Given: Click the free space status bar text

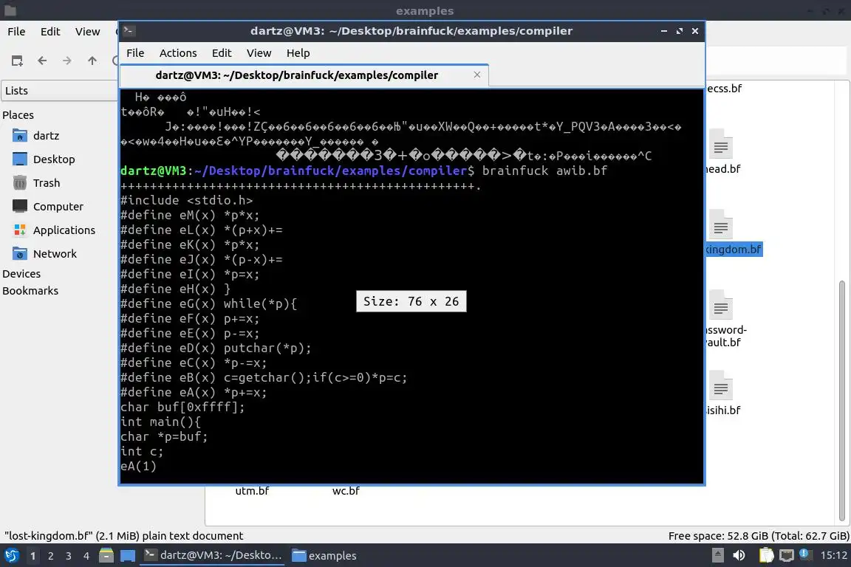Looking at the screenshot, I should click(759, 536).
